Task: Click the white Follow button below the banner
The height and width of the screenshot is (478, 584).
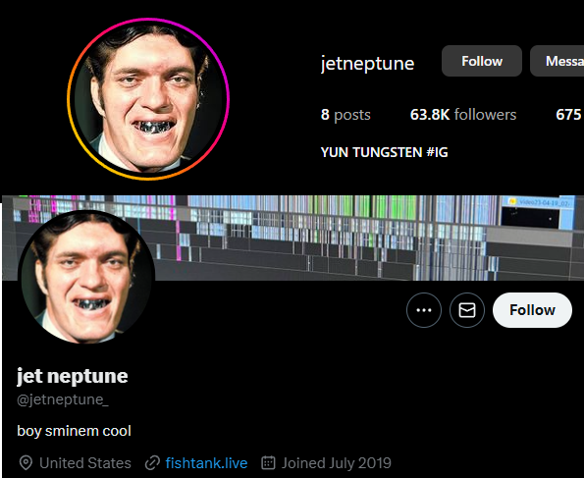Action: tap(532, 310)
